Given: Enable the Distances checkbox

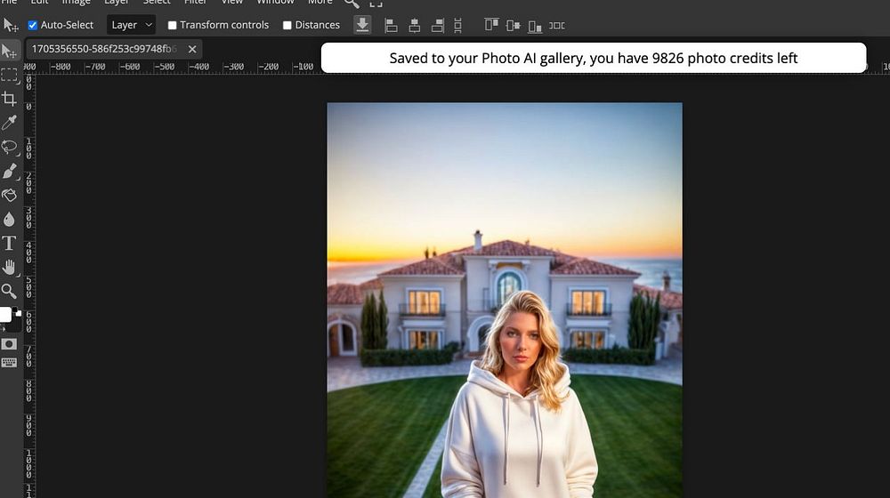Looking at the screenshot, I should [287, 25].
